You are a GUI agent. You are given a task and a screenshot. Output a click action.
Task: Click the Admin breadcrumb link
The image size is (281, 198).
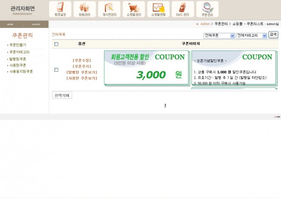click(x=205, y=24)
